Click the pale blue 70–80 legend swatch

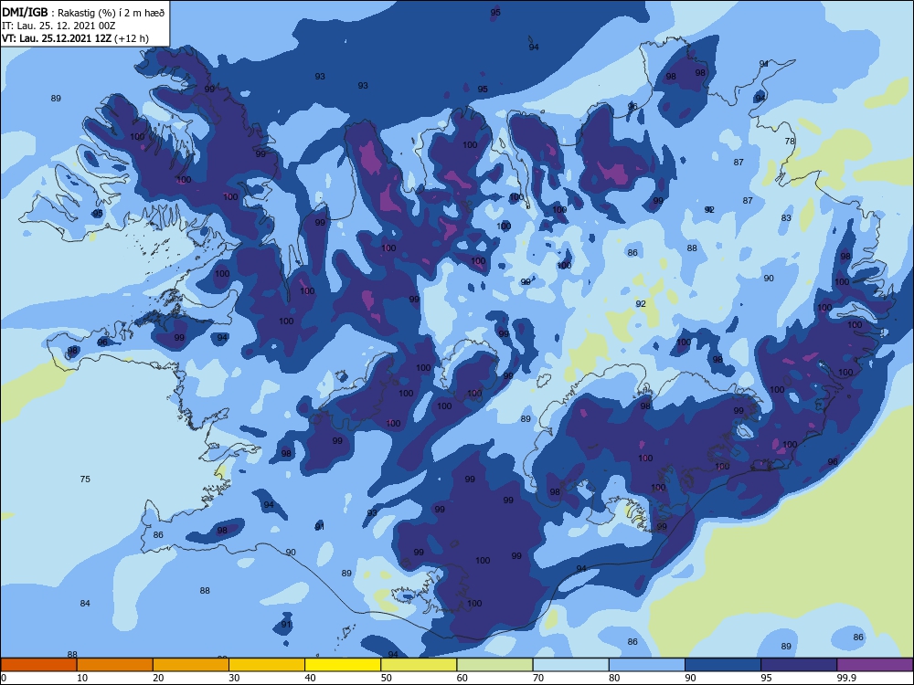point(570,665)
